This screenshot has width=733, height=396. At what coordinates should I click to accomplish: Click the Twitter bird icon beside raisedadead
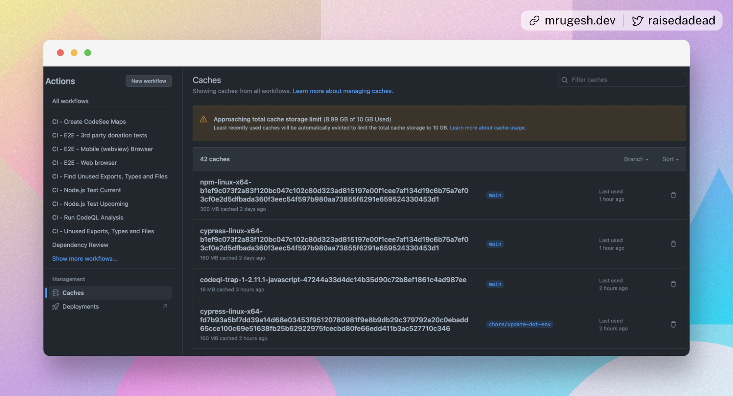pyautogui.click(x=637, y=20)
